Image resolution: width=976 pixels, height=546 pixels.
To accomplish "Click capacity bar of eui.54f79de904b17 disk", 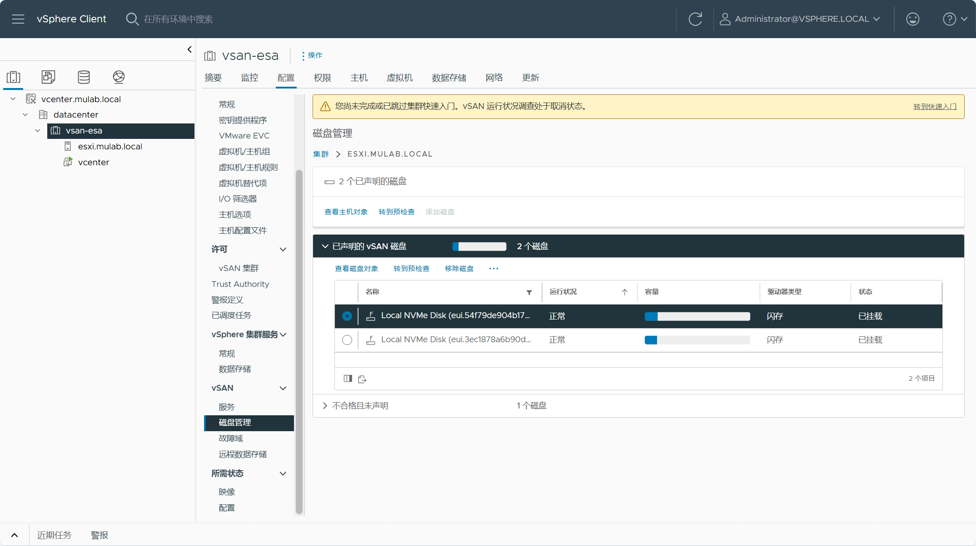I will click(x=697, y=316).
